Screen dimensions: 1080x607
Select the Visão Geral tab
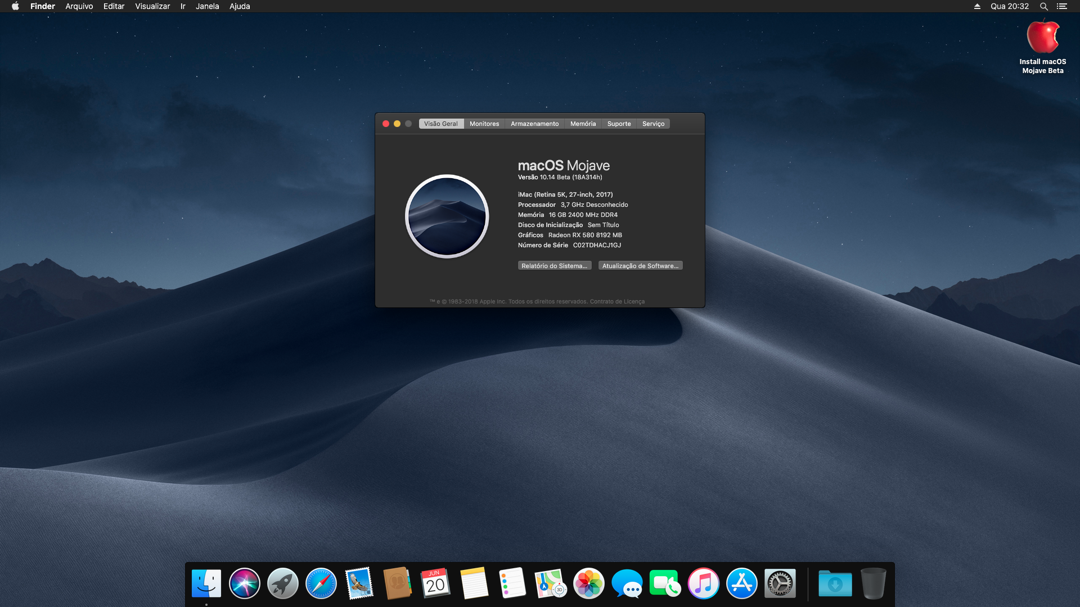pyautogui.click(x=441, y=124)
